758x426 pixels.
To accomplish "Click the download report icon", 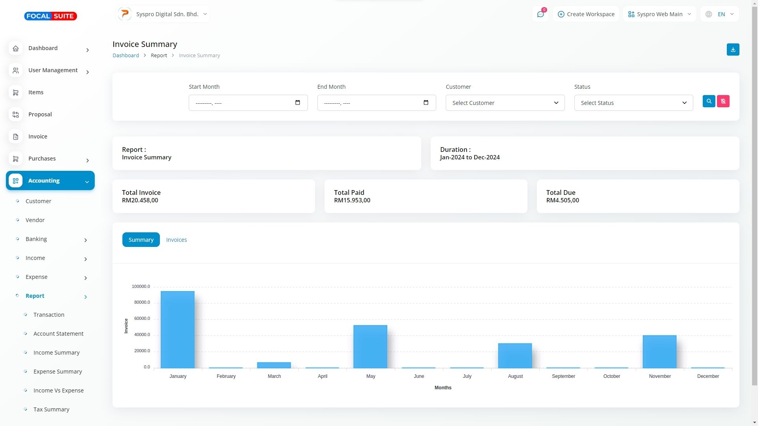I will tap(733, 50).
